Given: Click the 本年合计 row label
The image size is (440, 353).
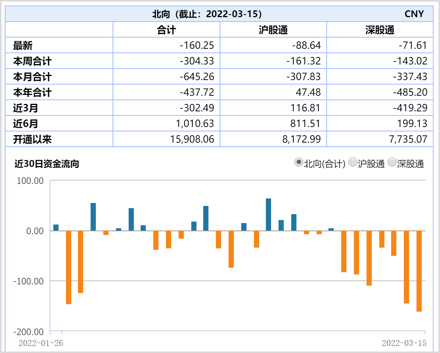Looking at the screenshot, I should pos(32,92).
